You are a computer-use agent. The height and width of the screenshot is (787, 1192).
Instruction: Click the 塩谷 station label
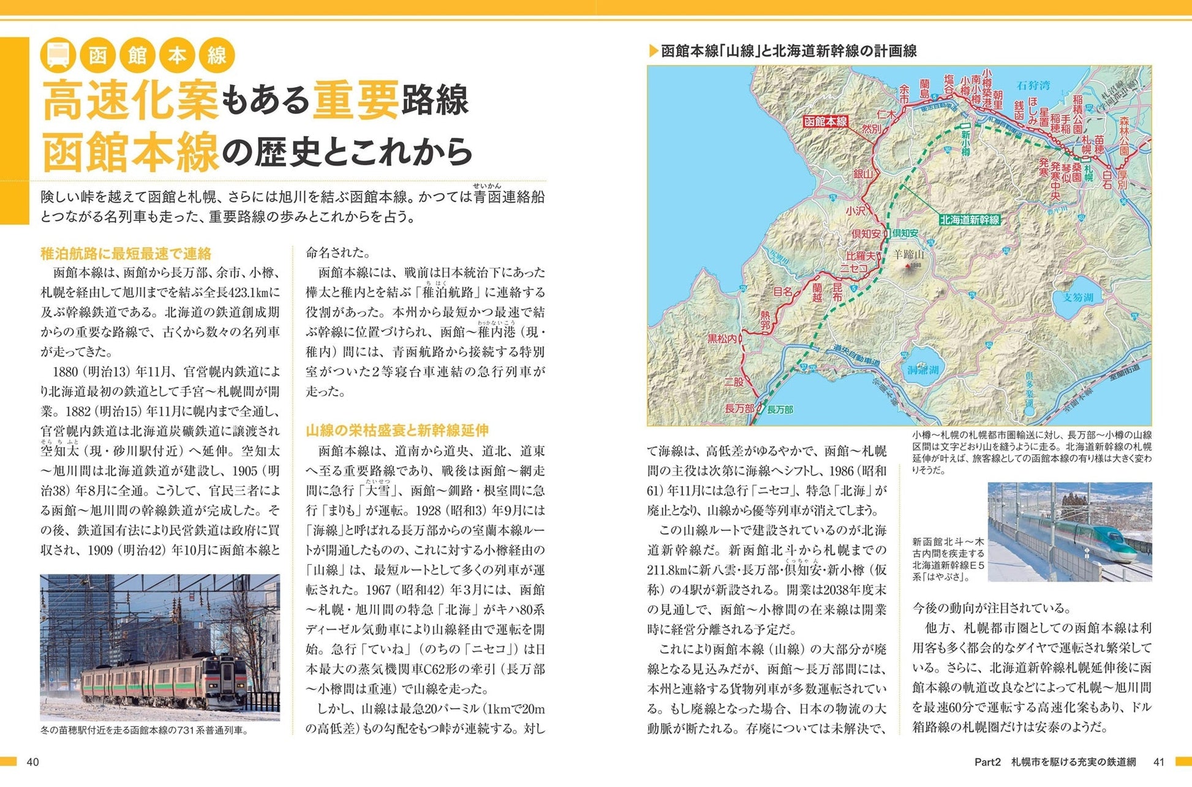[x=949, y=85]
